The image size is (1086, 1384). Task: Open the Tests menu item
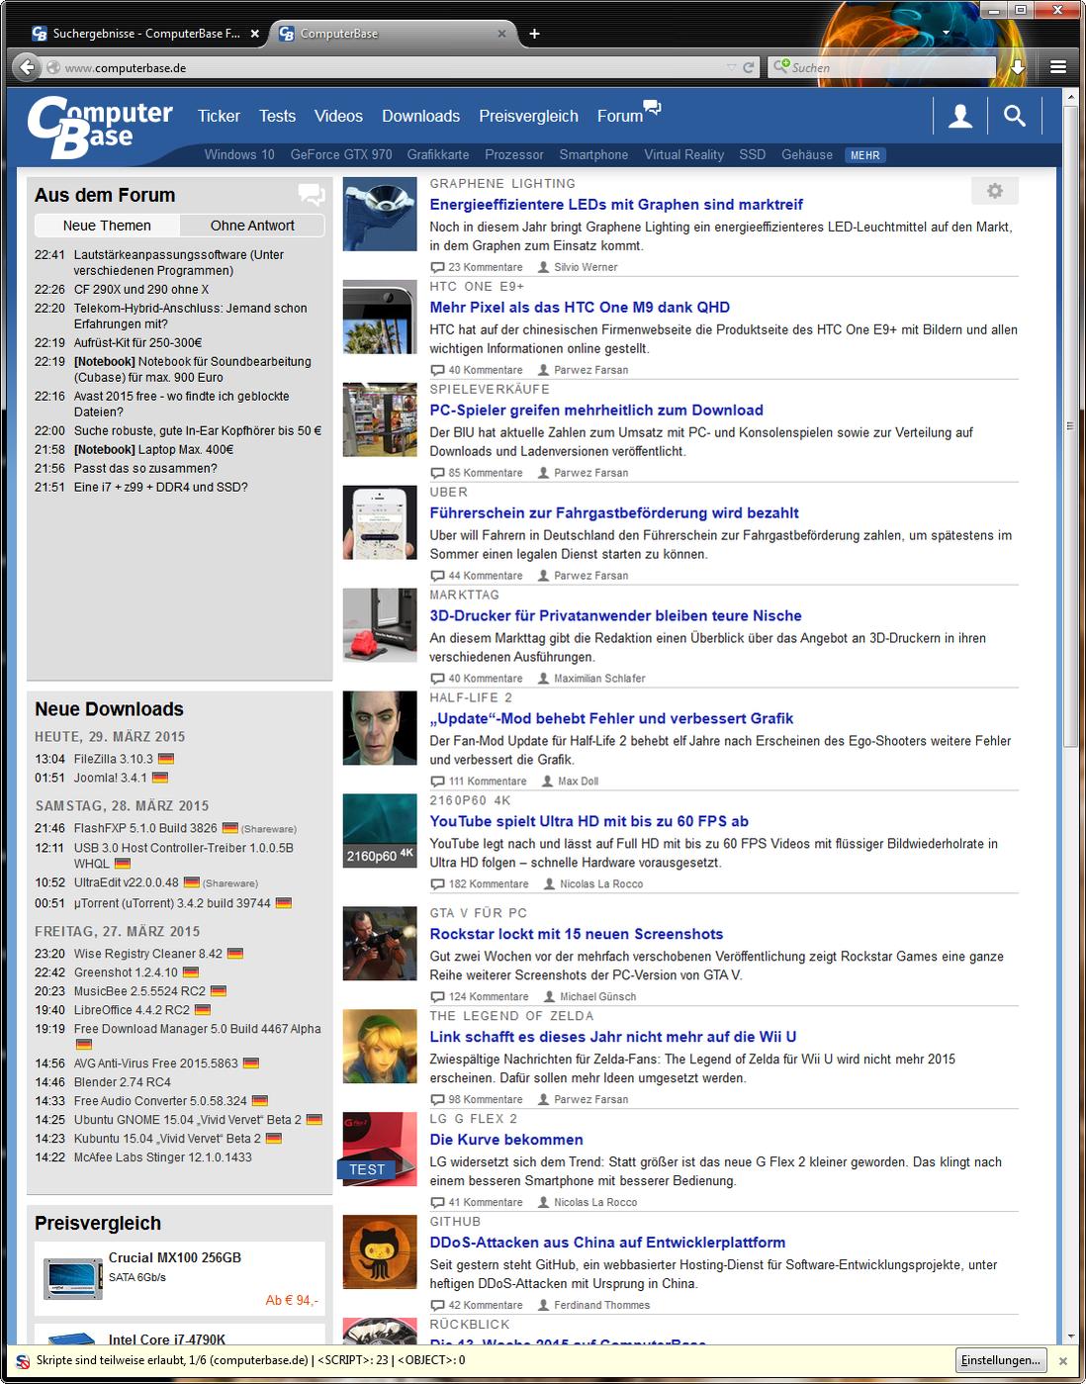click(277, 116)
